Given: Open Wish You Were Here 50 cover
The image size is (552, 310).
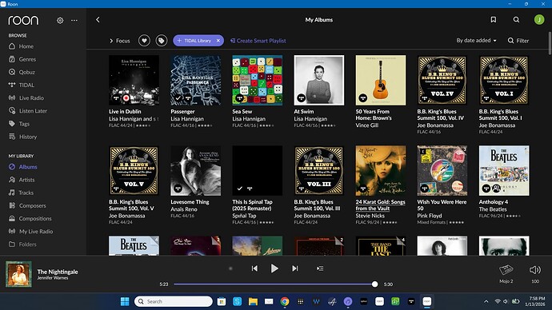Looking at the screenshot, I should coord(442,170).
